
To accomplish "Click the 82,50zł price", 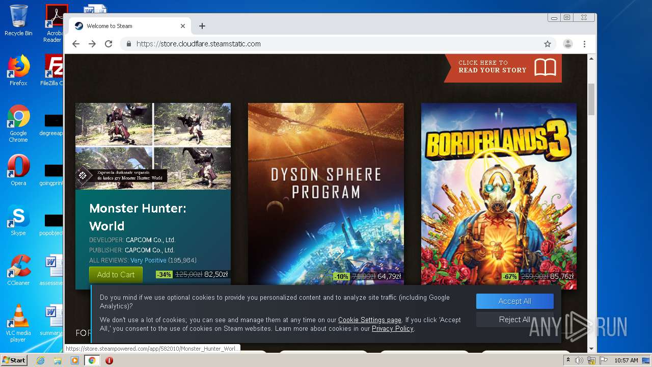I will click(216, 275).
